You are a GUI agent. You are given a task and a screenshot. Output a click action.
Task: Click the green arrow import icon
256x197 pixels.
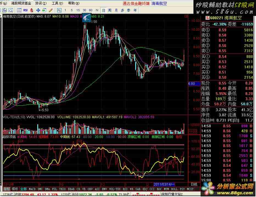pyautogui.click(x=44, y=10)
